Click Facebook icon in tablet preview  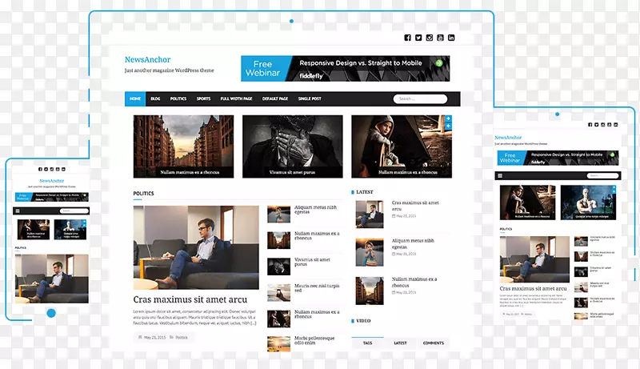click(590, 125)
